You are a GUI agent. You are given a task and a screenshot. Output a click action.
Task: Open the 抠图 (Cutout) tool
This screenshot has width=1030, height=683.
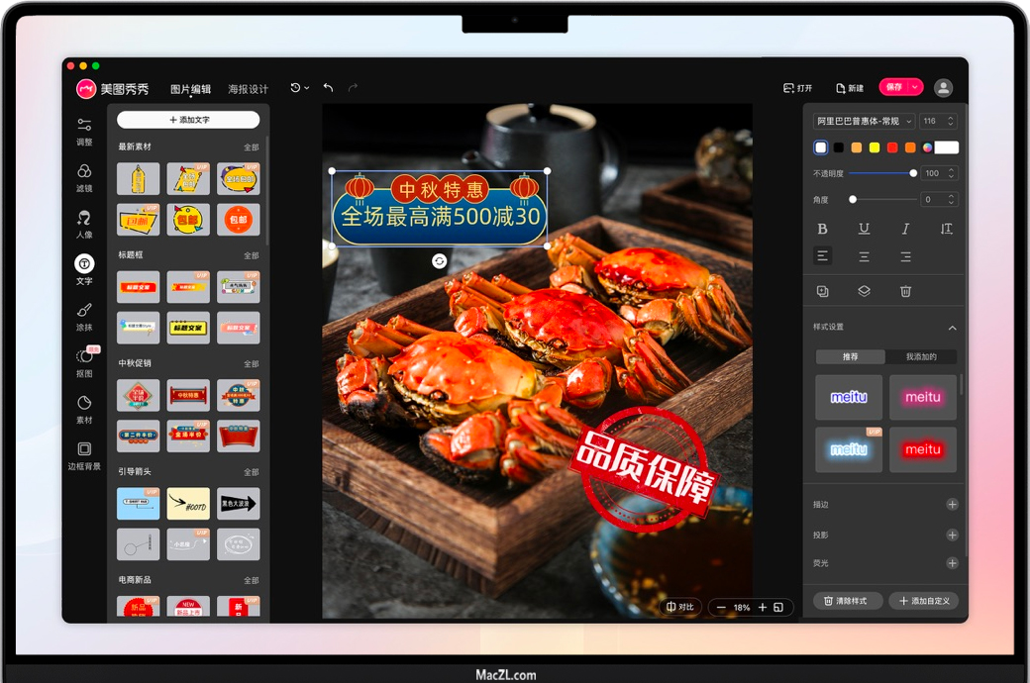pyautogui.click(x=84, y=363)
